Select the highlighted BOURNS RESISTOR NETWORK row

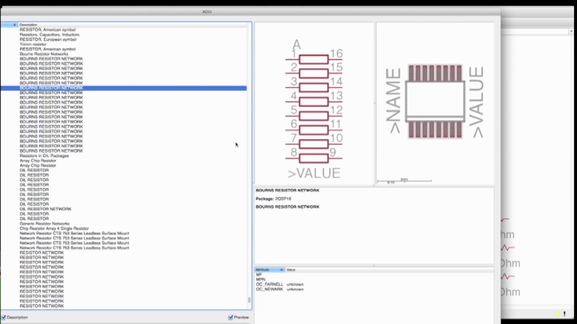pos(51,88)
